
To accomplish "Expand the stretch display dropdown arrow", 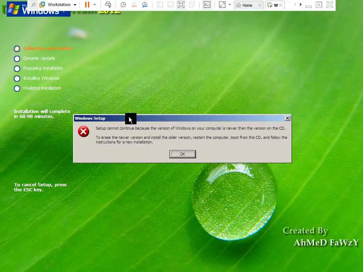I will (230, 5).
